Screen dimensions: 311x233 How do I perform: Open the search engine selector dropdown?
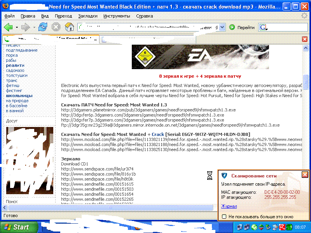[263, 27]
